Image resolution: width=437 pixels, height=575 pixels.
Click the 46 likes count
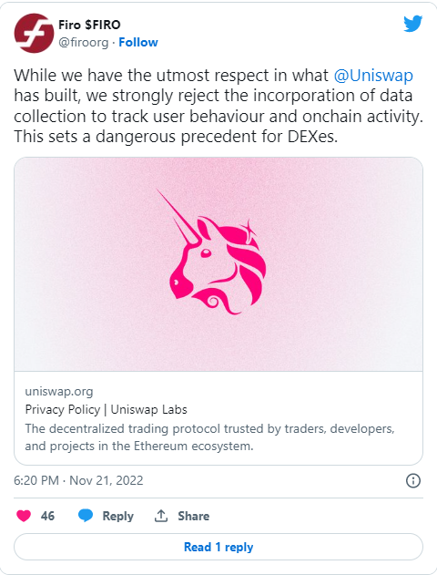pyautogui.click(x=47, y=516)
